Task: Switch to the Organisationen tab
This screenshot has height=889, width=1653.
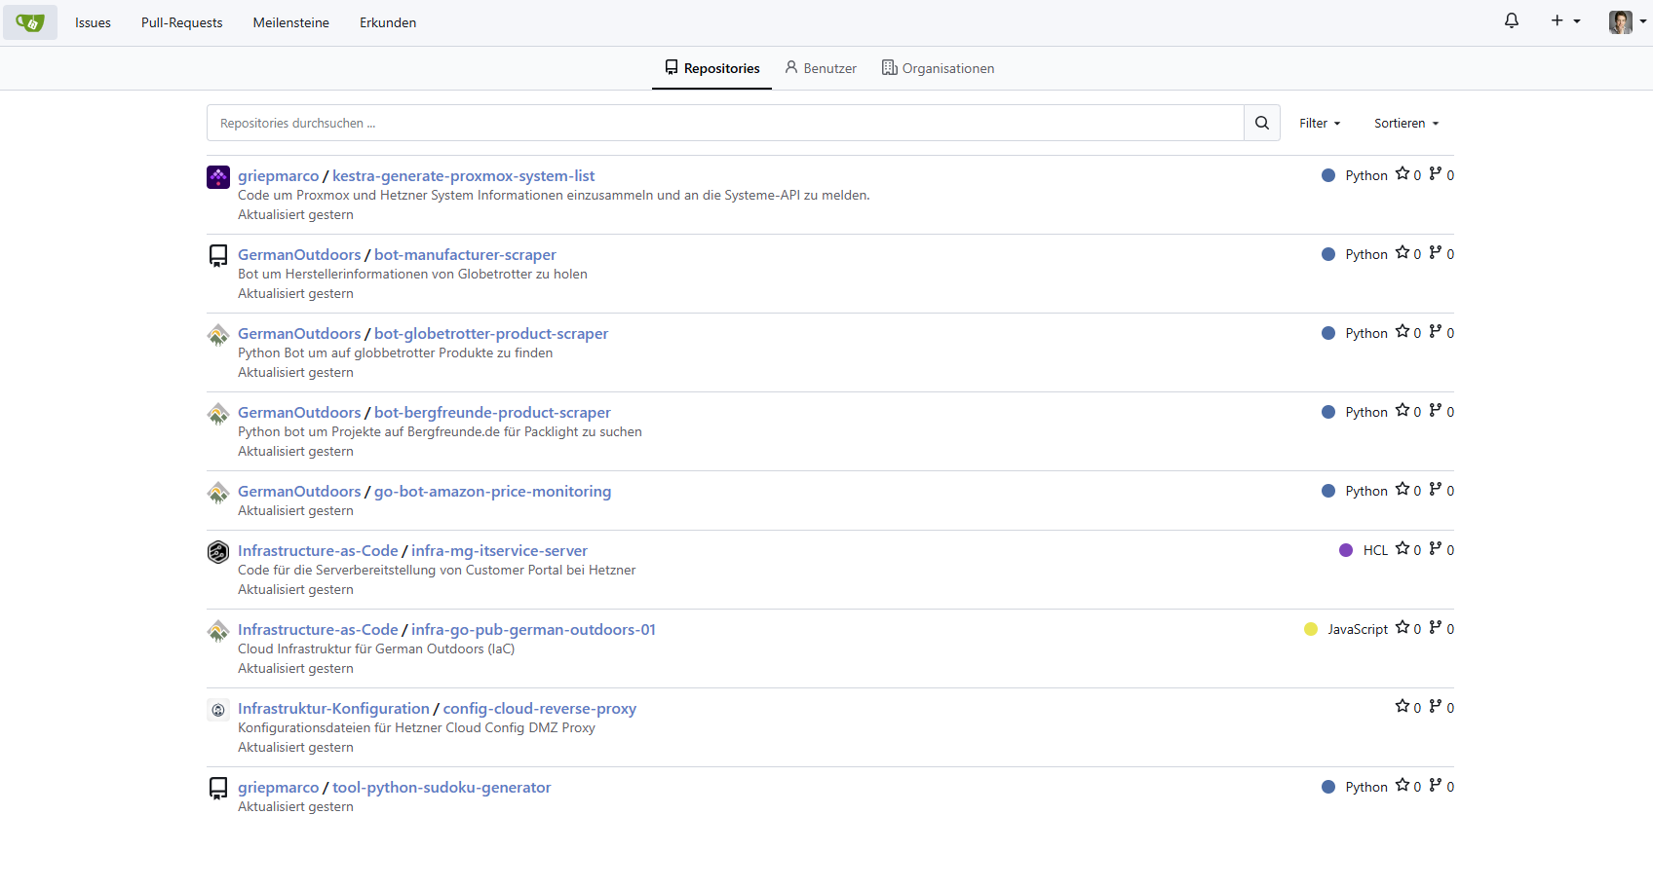Action: pyautogui.click(x=938, y=68)
